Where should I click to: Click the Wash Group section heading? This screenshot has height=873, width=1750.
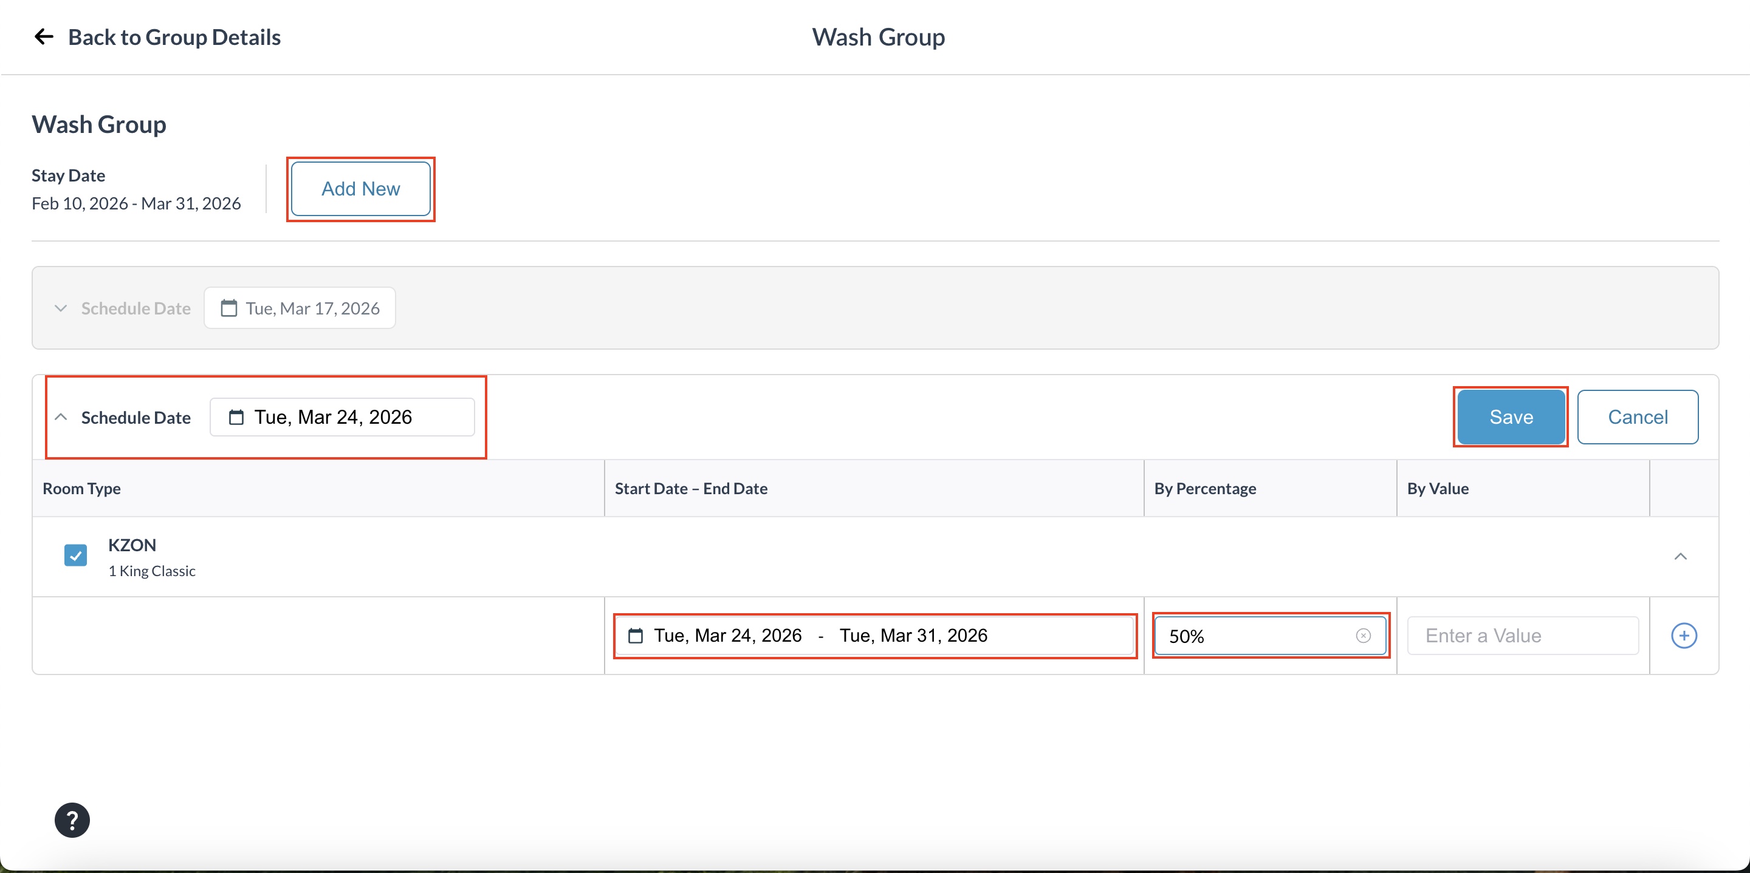(x=98, y=124)
